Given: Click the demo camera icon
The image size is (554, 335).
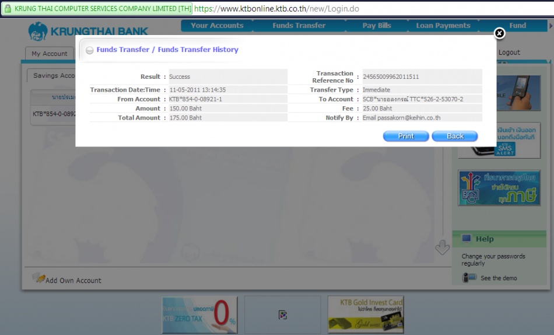Looking at the screenshot, I should (469, 278).
